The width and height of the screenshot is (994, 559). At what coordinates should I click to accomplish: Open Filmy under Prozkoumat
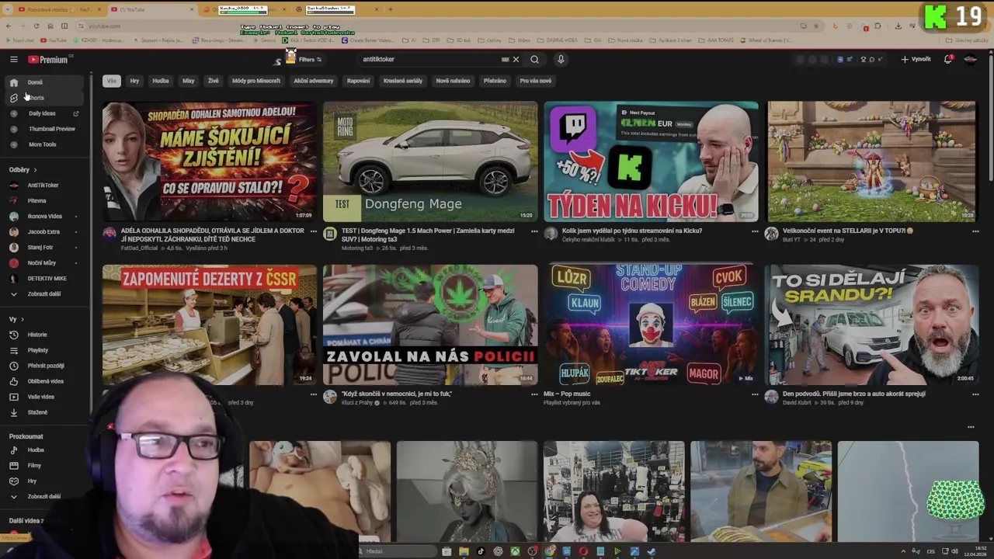34,465
